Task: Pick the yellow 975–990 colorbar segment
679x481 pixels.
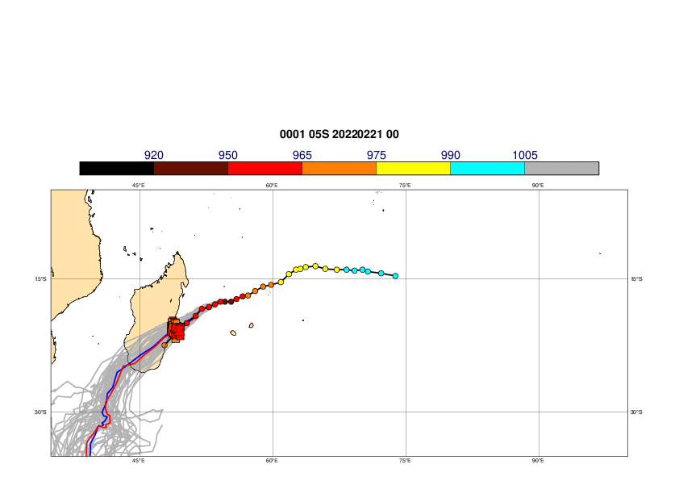Action: coord(413,169)
